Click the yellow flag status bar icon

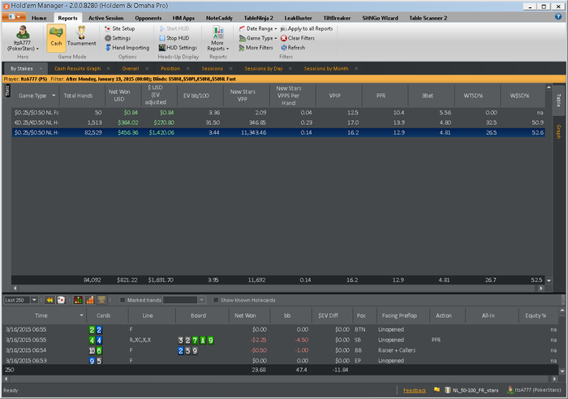[x=437, y=390]
